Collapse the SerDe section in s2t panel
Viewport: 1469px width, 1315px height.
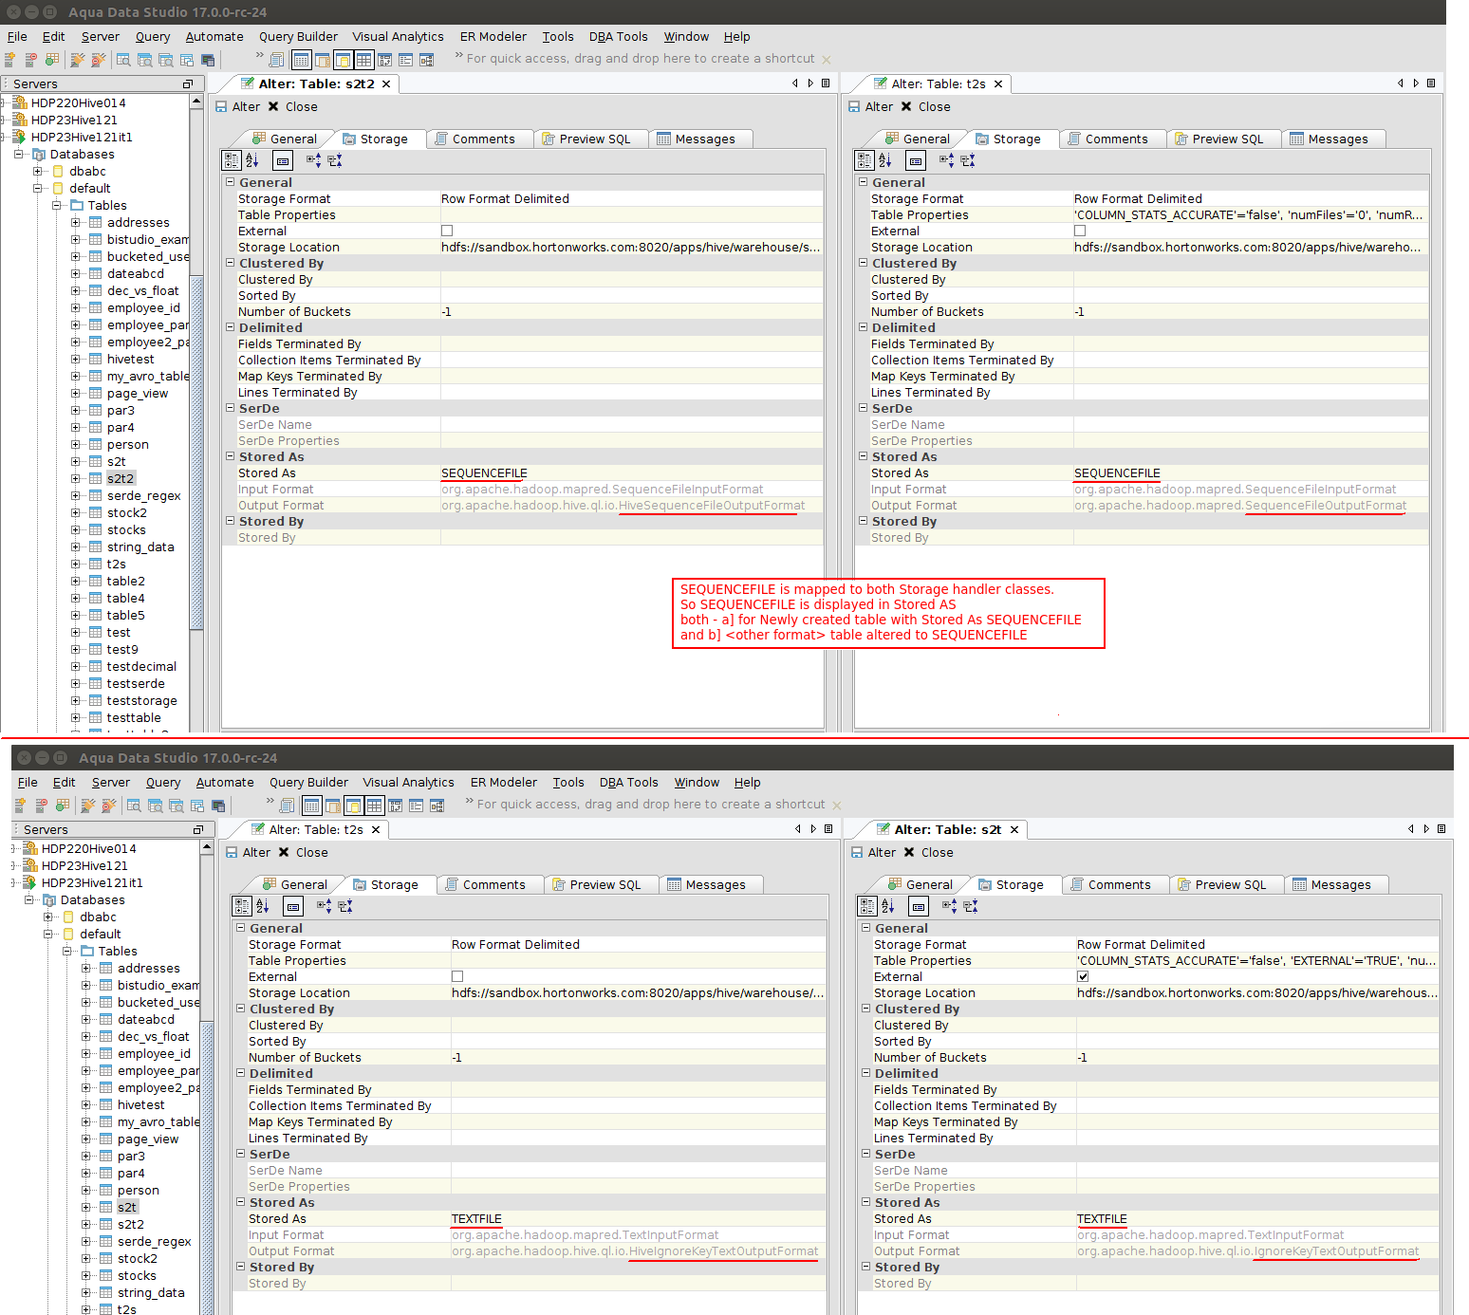click(x=865, y=1154)
